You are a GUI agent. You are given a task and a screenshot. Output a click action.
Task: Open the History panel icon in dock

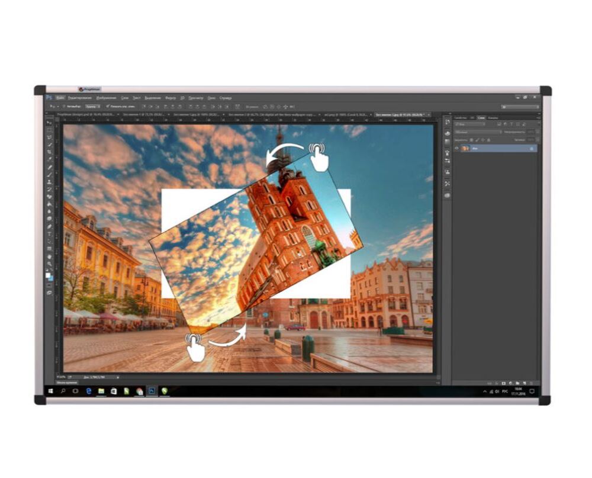pyautogui.click(x=448, y=121)
